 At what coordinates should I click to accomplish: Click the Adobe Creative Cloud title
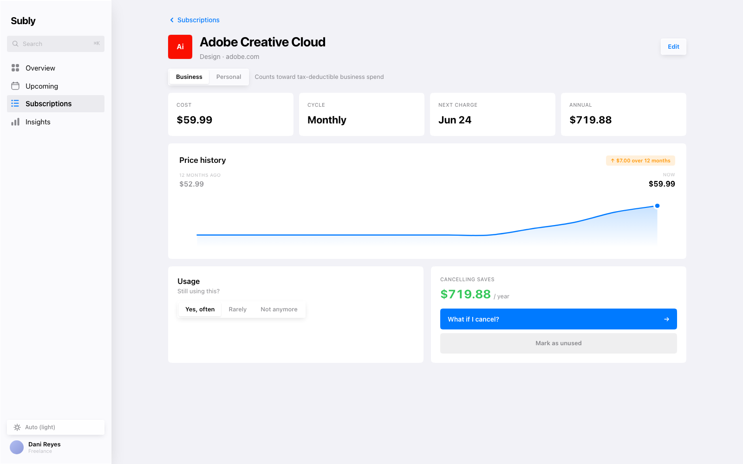tap(263, 42)
